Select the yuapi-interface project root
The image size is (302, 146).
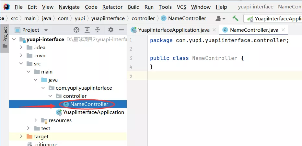tap(68, 39)
